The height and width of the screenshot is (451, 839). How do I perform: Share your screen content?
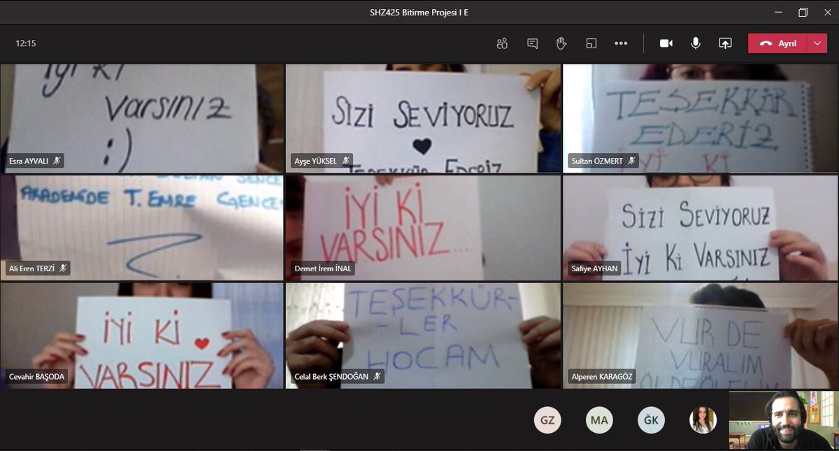coord(725,43)
